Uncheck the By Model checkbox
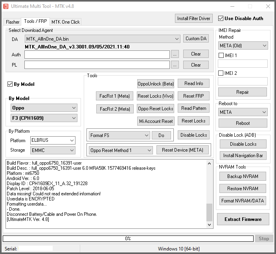276x254 pixels. (x=10, y=84)
